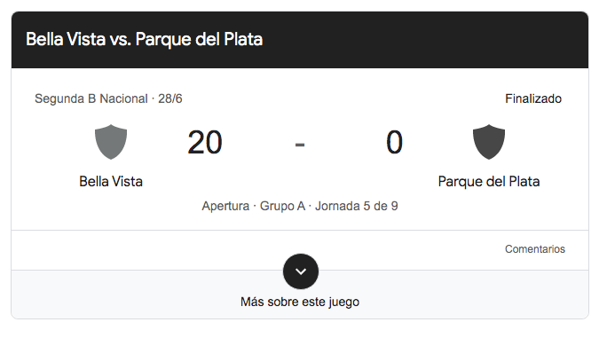Click the Grupo A text in match details
Screen dimensions: 607x338
282,206
